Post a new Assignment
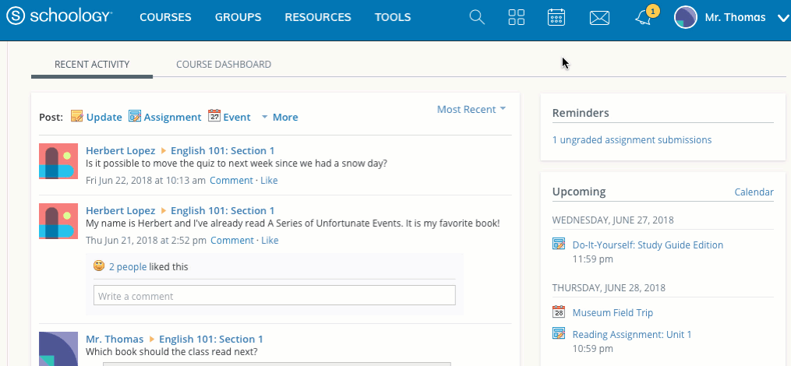The width and height of the screenshot is (791, 366). point(165,118)
